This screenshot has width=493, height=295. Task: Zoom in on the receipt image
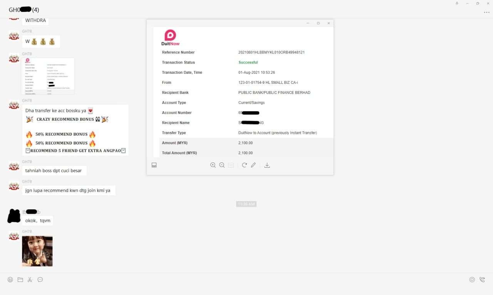213,165
